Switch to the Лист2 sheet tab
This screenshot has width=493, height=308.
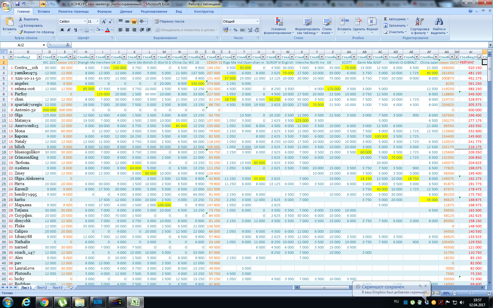[x=42, y=287]
